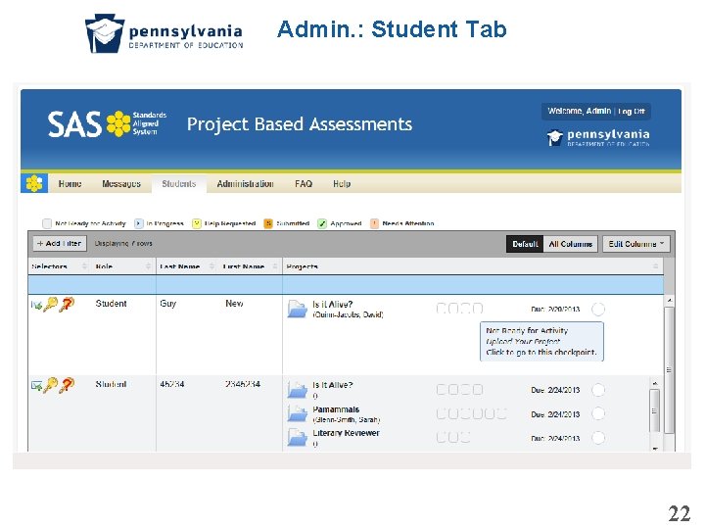This screenshot has height=529, width=705.
Task: Open folder icon for 45234's Is It Alive? project
Action: [x=298, y=390]
